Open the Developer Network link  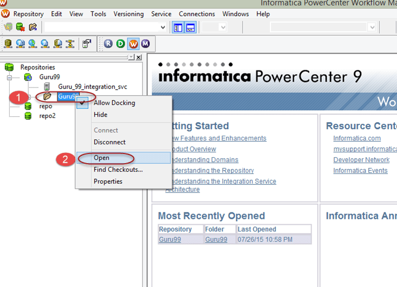coord(361,160)
